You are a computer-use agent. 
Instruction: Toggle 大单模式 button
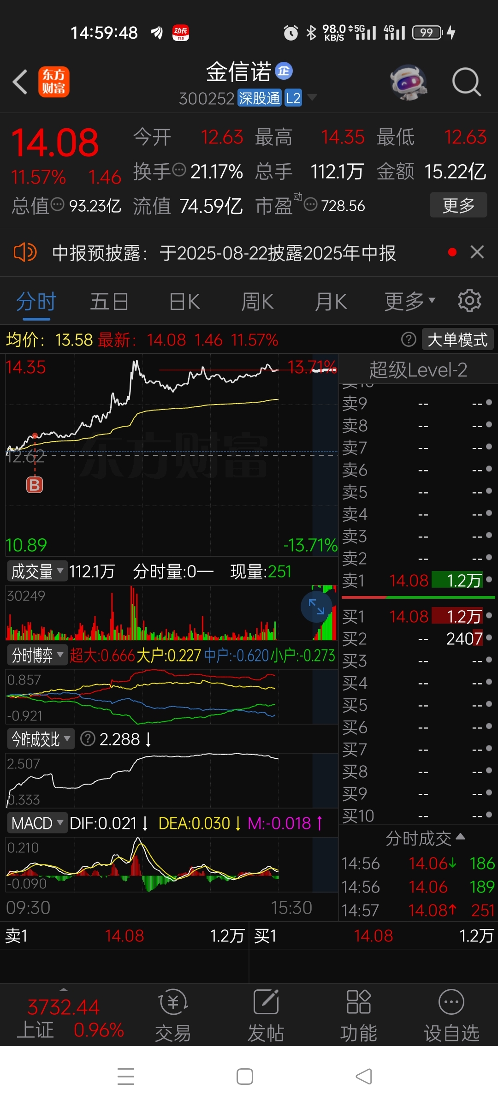click(457, 340)
